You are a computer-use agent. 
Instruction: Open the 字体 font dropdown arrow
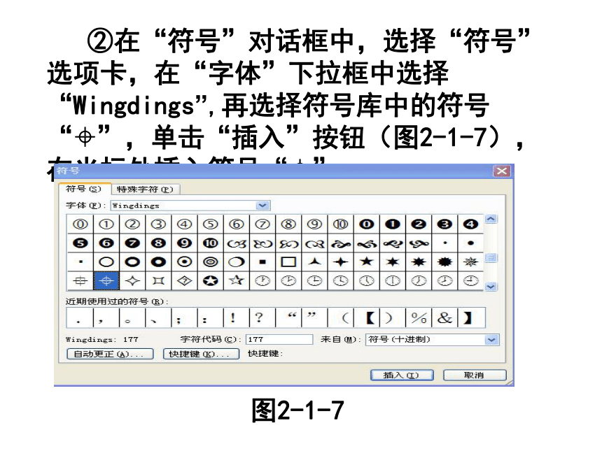tap(262, 206)
